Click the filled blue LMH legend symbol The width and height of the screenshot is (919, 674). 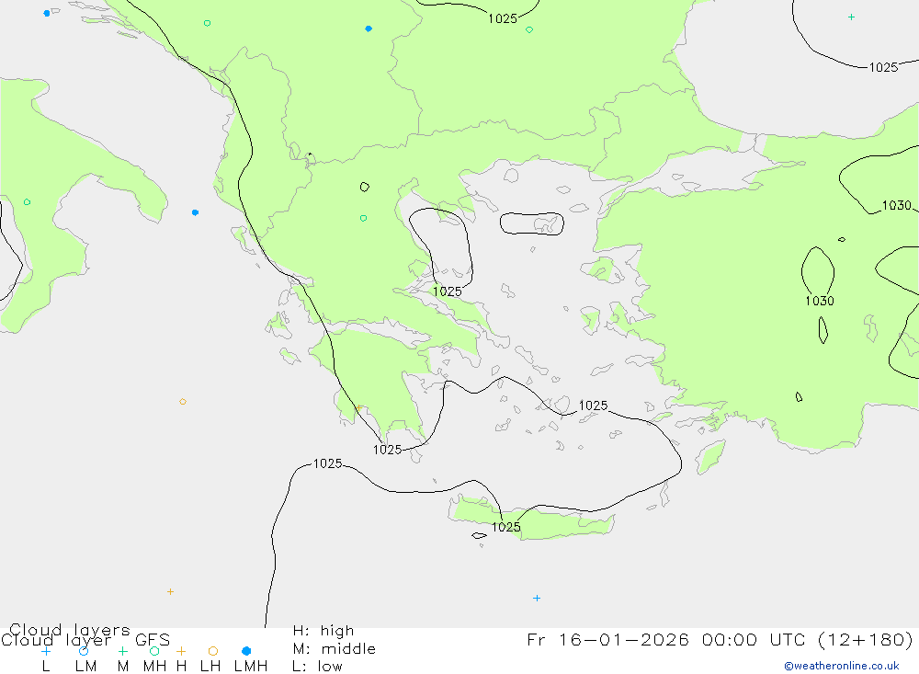(x=246, y=651)
